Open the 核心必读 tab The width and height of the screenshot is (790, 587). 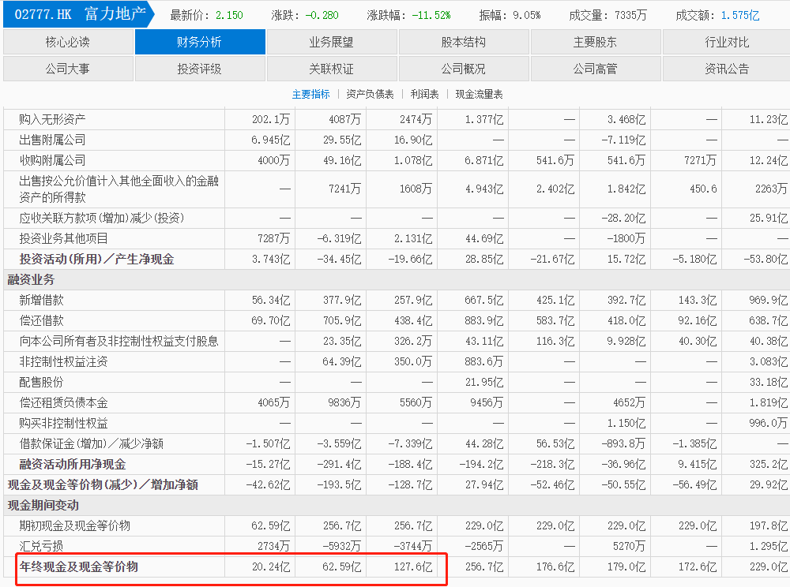pos(68,42)
